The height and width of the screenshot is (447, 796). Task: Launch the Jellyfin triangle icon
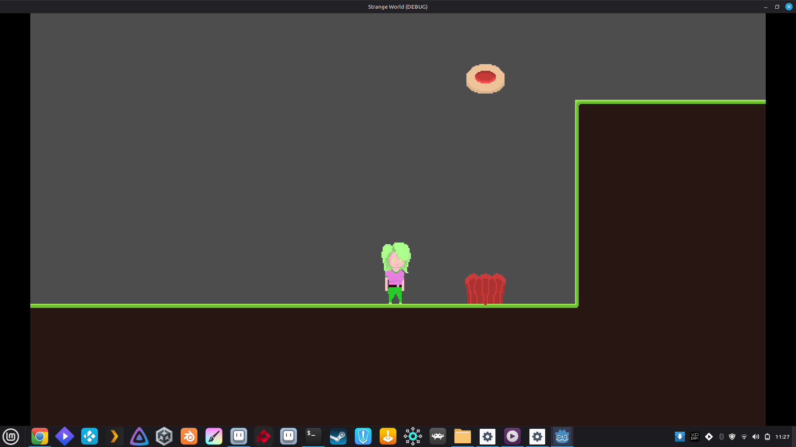[139, 436]
